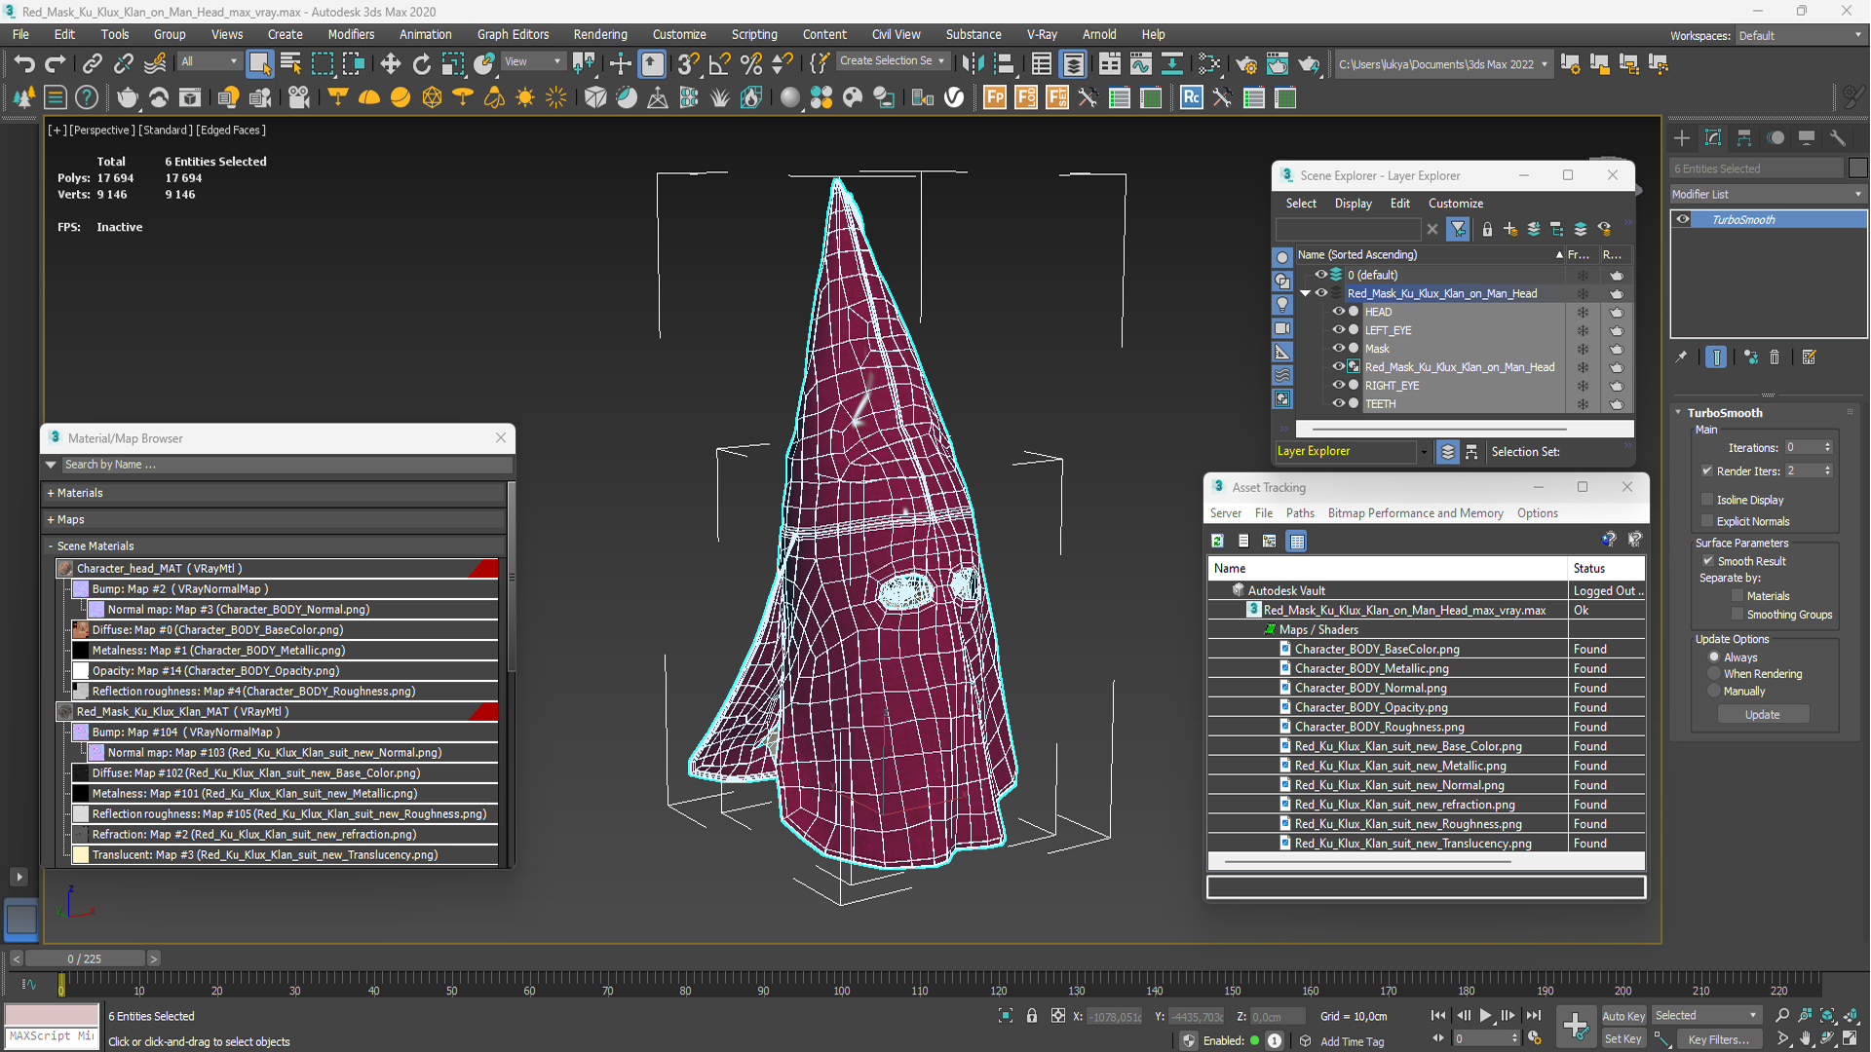Select the Manually update radio button
Screen dimensions: 1871x1052
1714,691
